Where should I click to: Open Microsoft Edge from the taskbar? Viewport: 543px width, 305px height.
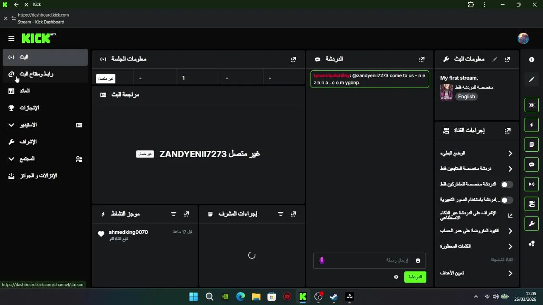point(241,297)
